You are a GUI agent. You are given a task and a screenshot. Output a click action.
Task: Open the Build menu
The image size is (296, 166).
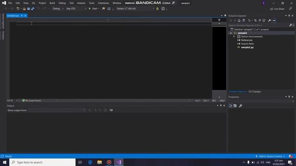point(52,3)
